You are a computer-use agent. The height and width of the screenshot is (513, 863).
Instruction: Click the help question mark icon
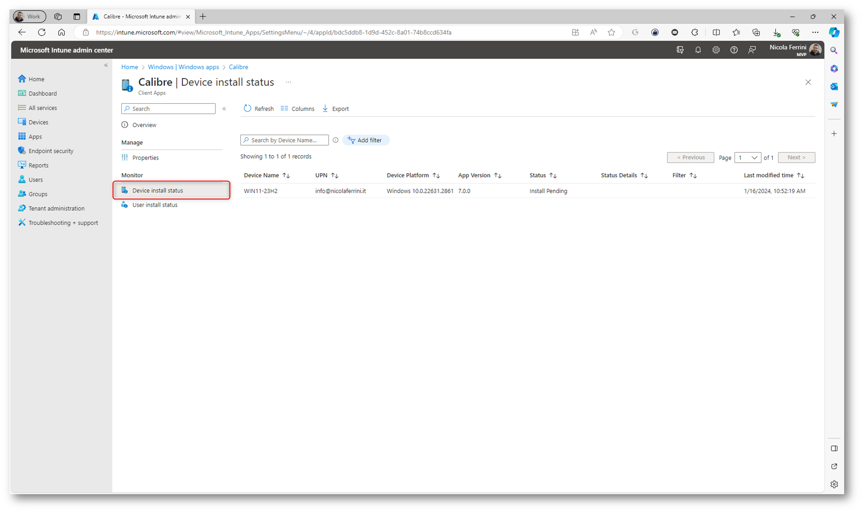click(734, 50)
